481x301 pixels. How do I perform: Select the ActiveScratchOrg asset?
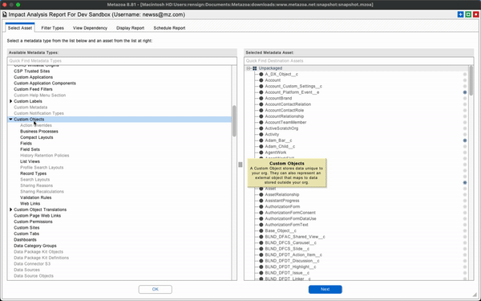(281, 128)
